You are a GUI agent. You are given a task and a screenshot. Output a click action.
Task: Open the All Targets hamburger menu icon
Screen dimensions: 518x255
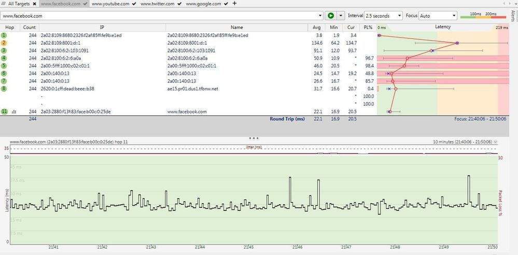[3, 4]
